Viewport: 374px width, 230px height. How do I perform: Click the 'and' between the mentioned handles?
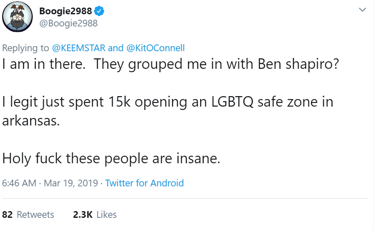tap(116, 48)
